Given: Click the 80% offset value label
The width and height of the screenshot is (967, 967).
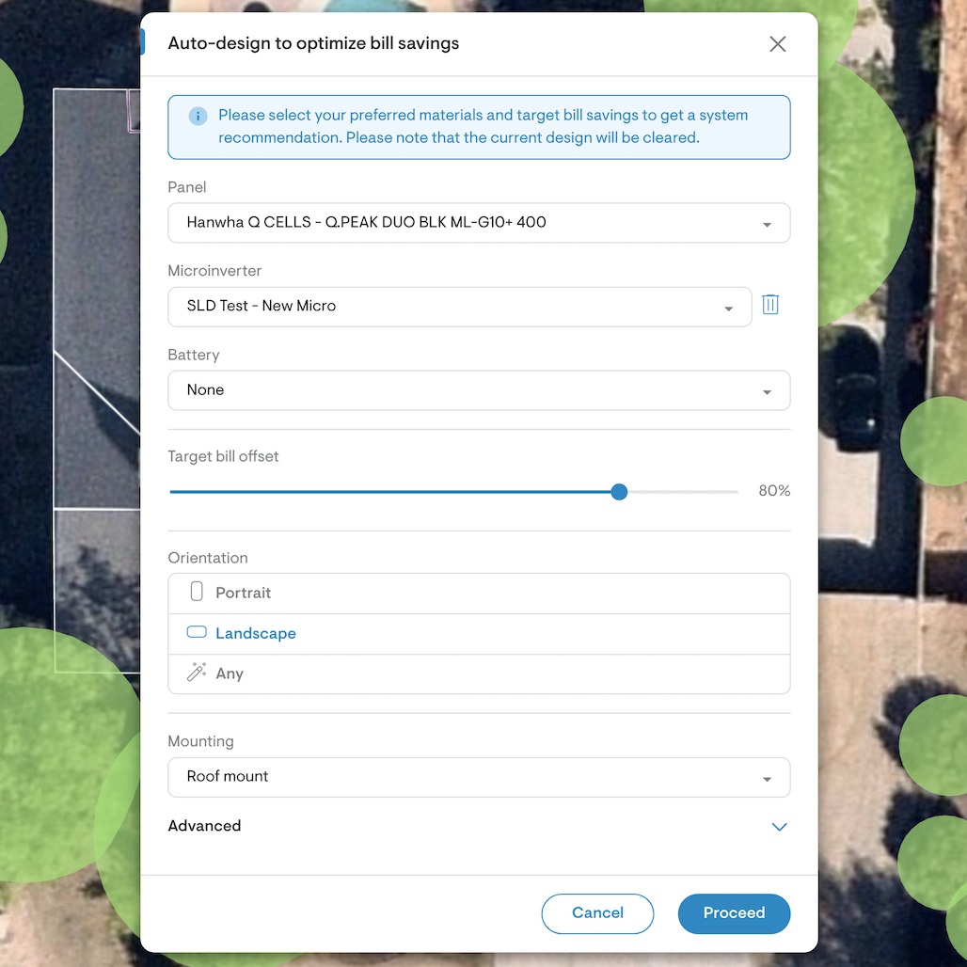Looking at the screenshot, I should (774, 491).
